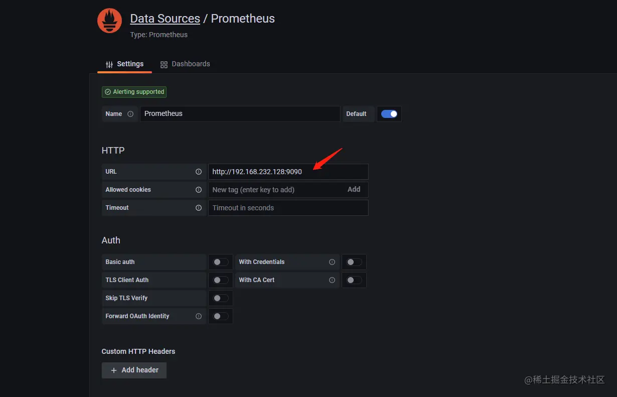Toggle Skip TLS Verify on

pos(221,298)
